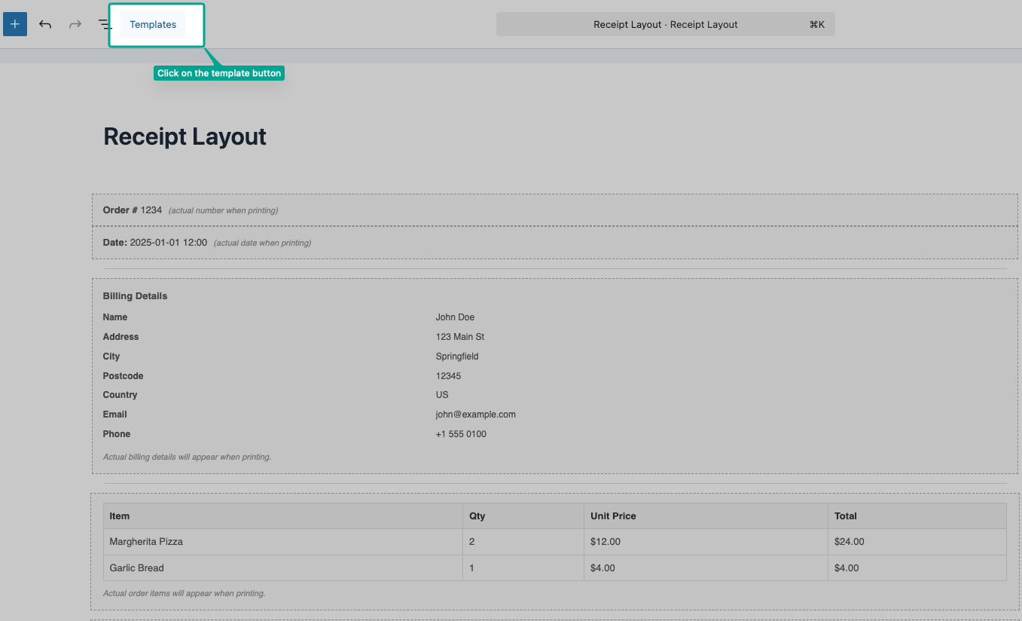Click the Billing Details heading
This screenshot has width=1022, height=621.
pos(135,296)
